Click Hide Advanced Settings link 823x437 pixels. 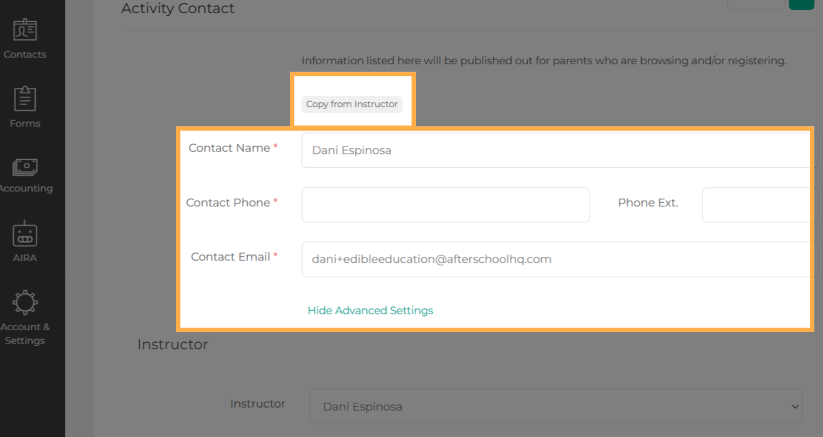(370, 310)
